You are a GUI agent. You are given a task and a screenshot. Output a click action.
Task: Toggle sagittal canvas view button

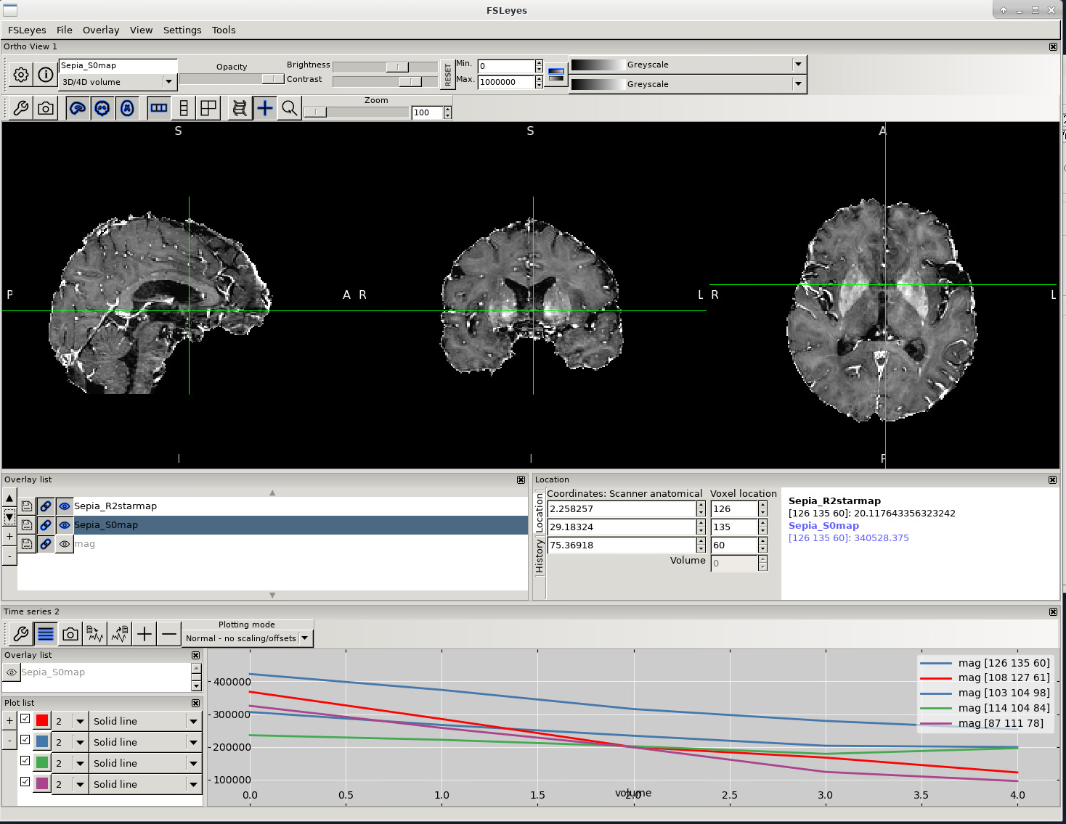pyautogui.click(x=78, y=108)
